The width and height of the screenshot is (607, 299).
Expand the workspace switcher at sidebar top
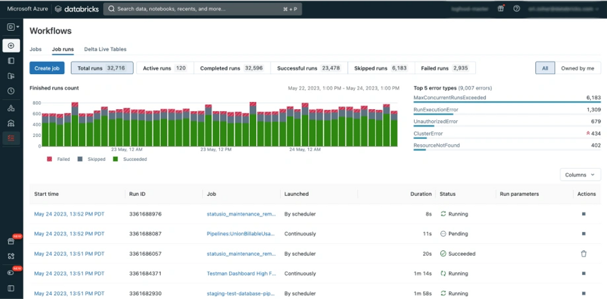coord(14,27)
